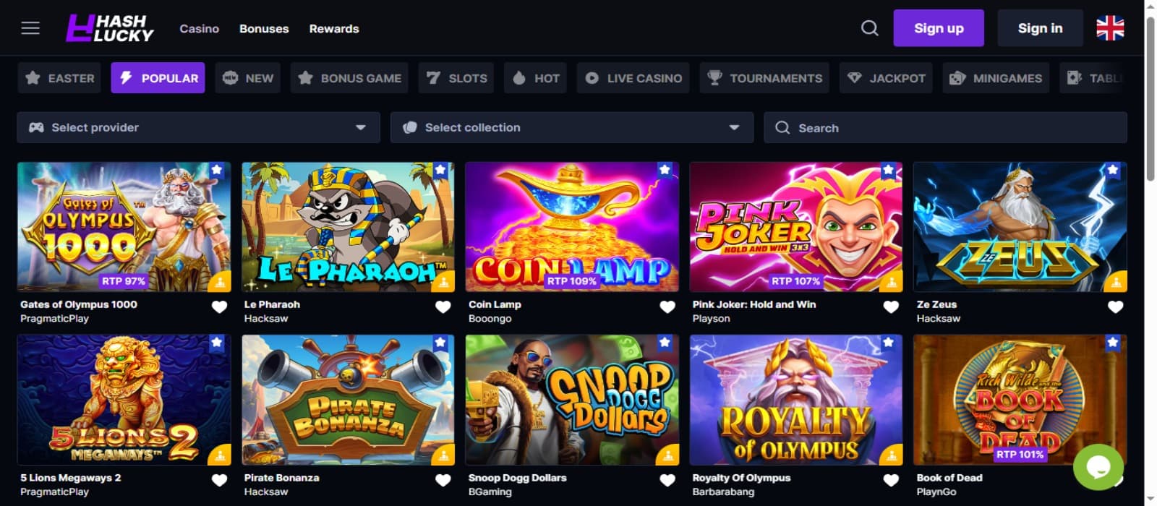
Task: Click yellow corner badge on Snoop Dogg Dollars
Action: point(668,455)
